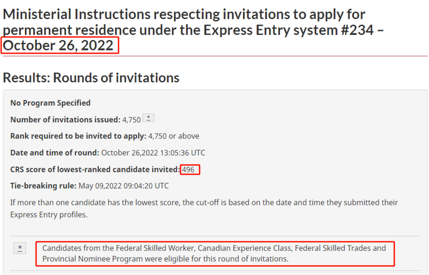Click the Express Entry profiles text line

click(49, 215)
